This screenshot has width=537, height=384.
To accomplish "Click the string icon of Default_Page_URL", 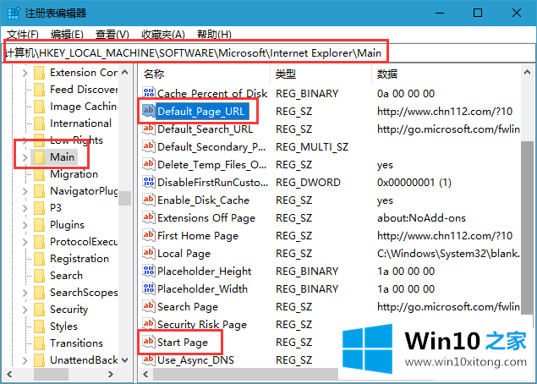I will (x=149, y=111).
